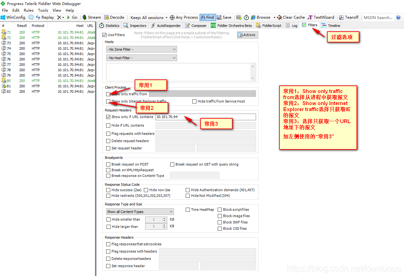
Task: Click the URL contains text field
Action: coord(206,117)
